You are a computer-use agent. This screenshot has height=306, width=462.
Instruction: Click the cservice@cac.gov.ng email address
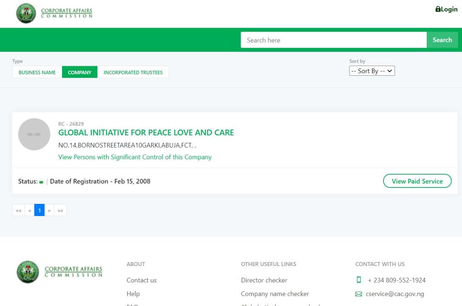395,294
